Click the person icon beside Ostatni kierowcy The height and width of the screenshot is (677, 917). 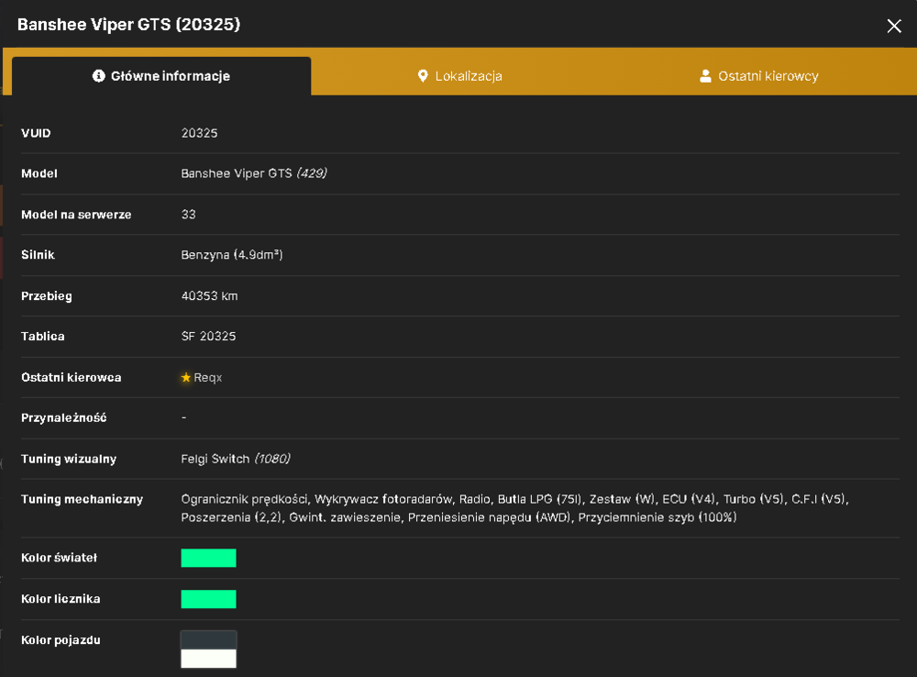pyautogui.click(x=706, y=76)
